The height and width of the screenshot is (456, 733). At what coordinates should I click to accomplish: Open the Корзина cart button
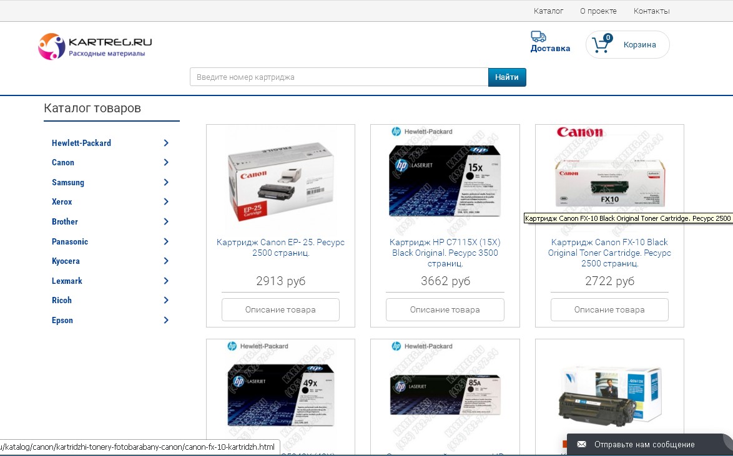click(x=627, y=45)
